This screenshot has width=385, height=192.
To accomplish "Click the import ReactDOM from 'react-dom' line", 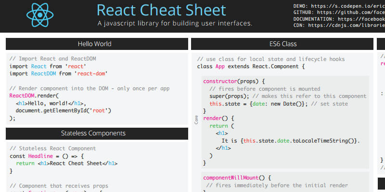I will pos(59,73).
